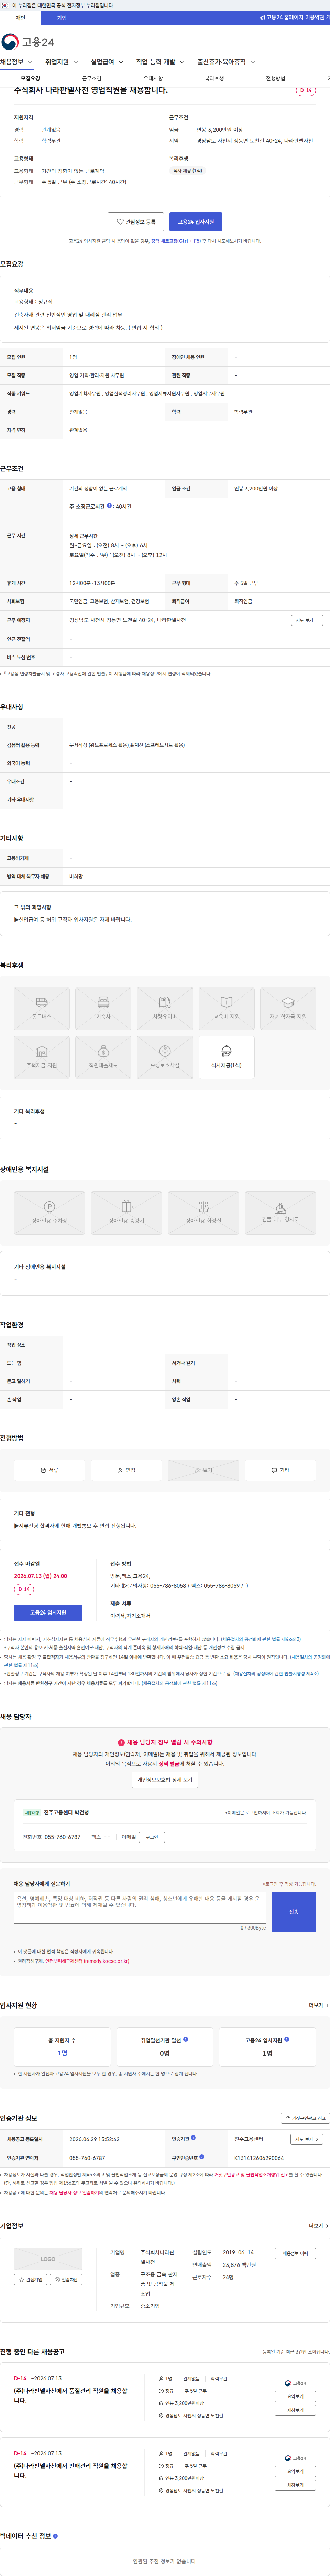Open 더보기 next to 기업정보
This screenshot has width=330, height=2576.
(318, 2226)
